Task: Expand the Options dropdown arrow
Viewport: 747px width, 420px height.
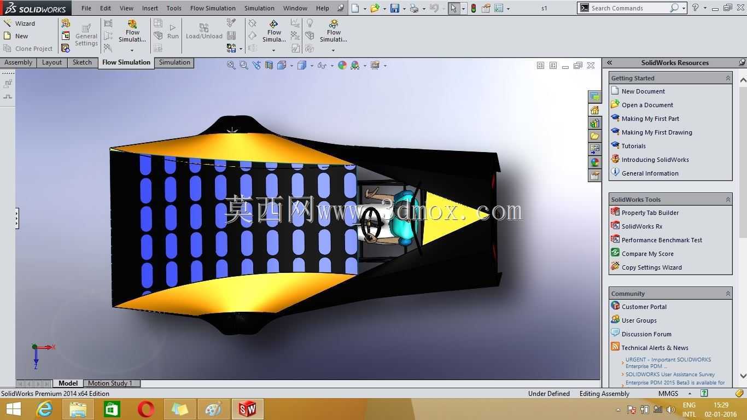Action: pos(508,9)
